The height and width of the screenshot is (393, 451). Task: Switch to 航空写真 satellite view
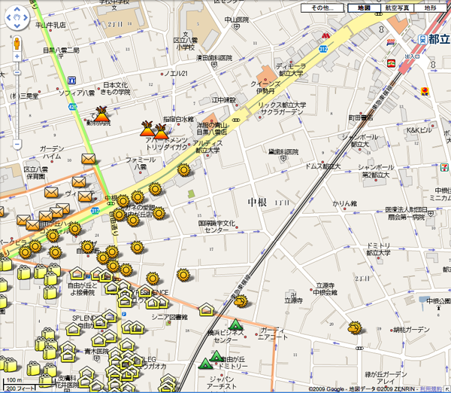(398, 8)
